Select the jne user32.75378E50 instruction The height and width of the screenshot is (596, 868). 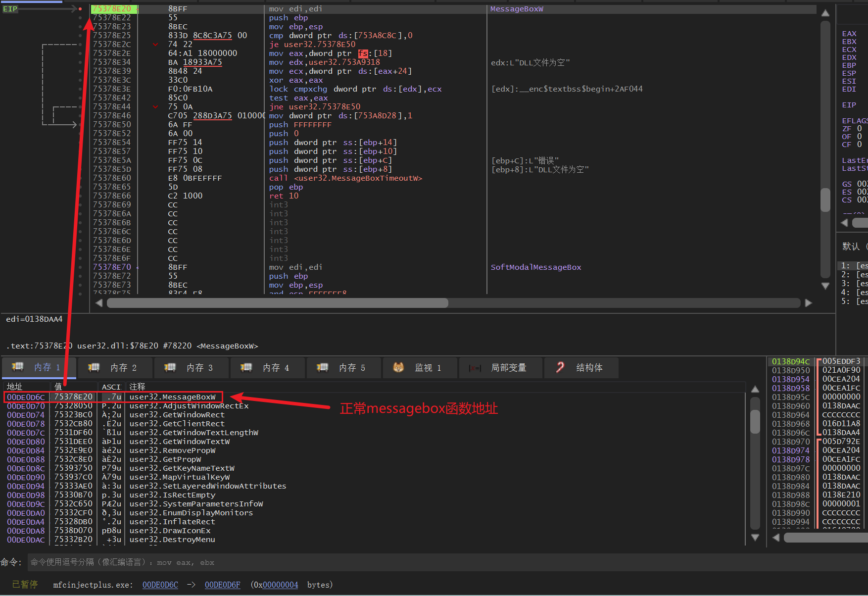click(x=315, y=107)
